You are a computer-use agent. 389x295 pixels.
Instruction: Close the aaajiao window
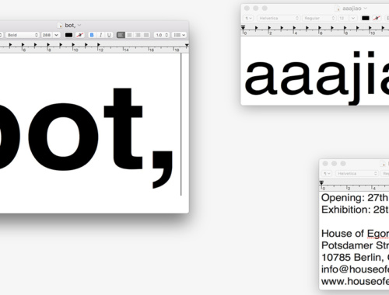pyautogui.click(x=247, y=9)
